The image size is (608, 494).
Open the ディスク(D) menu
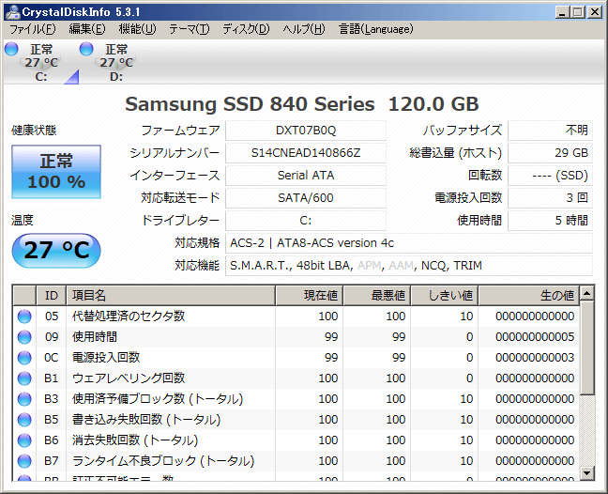tap(246, 29)
